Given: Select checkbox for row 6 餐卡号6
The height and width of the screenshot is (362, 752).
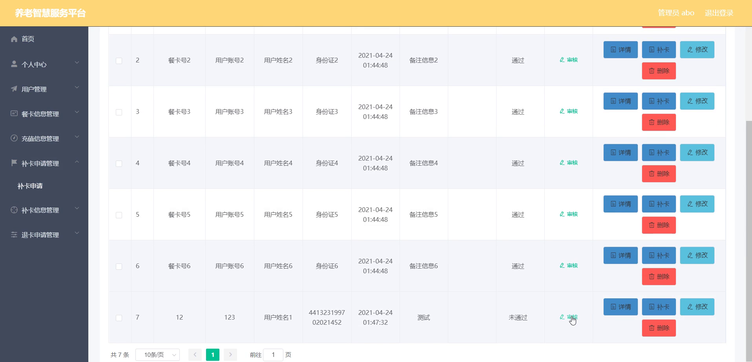Looking at the screenshot, I should tap(119, 267).
